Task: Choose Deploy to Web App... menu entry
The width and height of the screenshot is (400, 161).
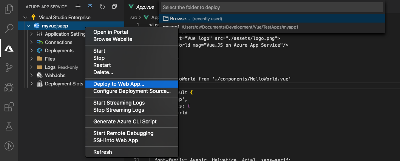Action: coord(131,84)
